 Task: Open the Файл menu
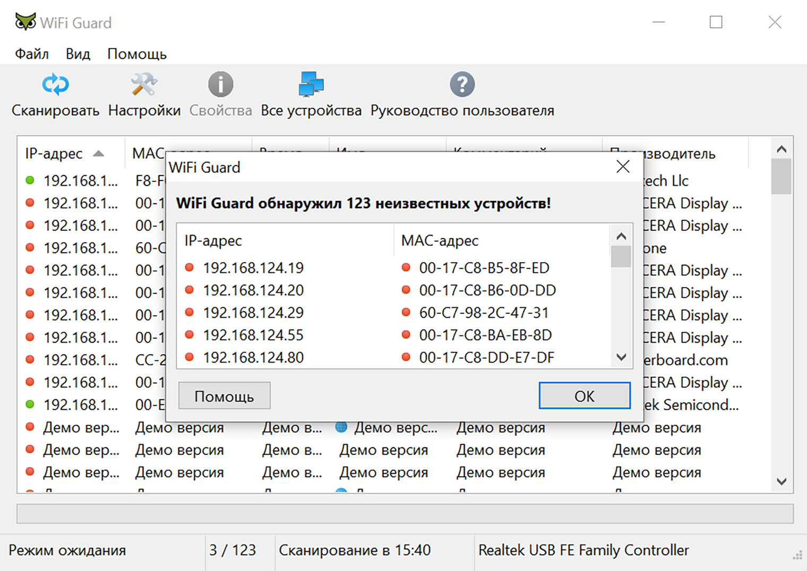coord(32,54)
